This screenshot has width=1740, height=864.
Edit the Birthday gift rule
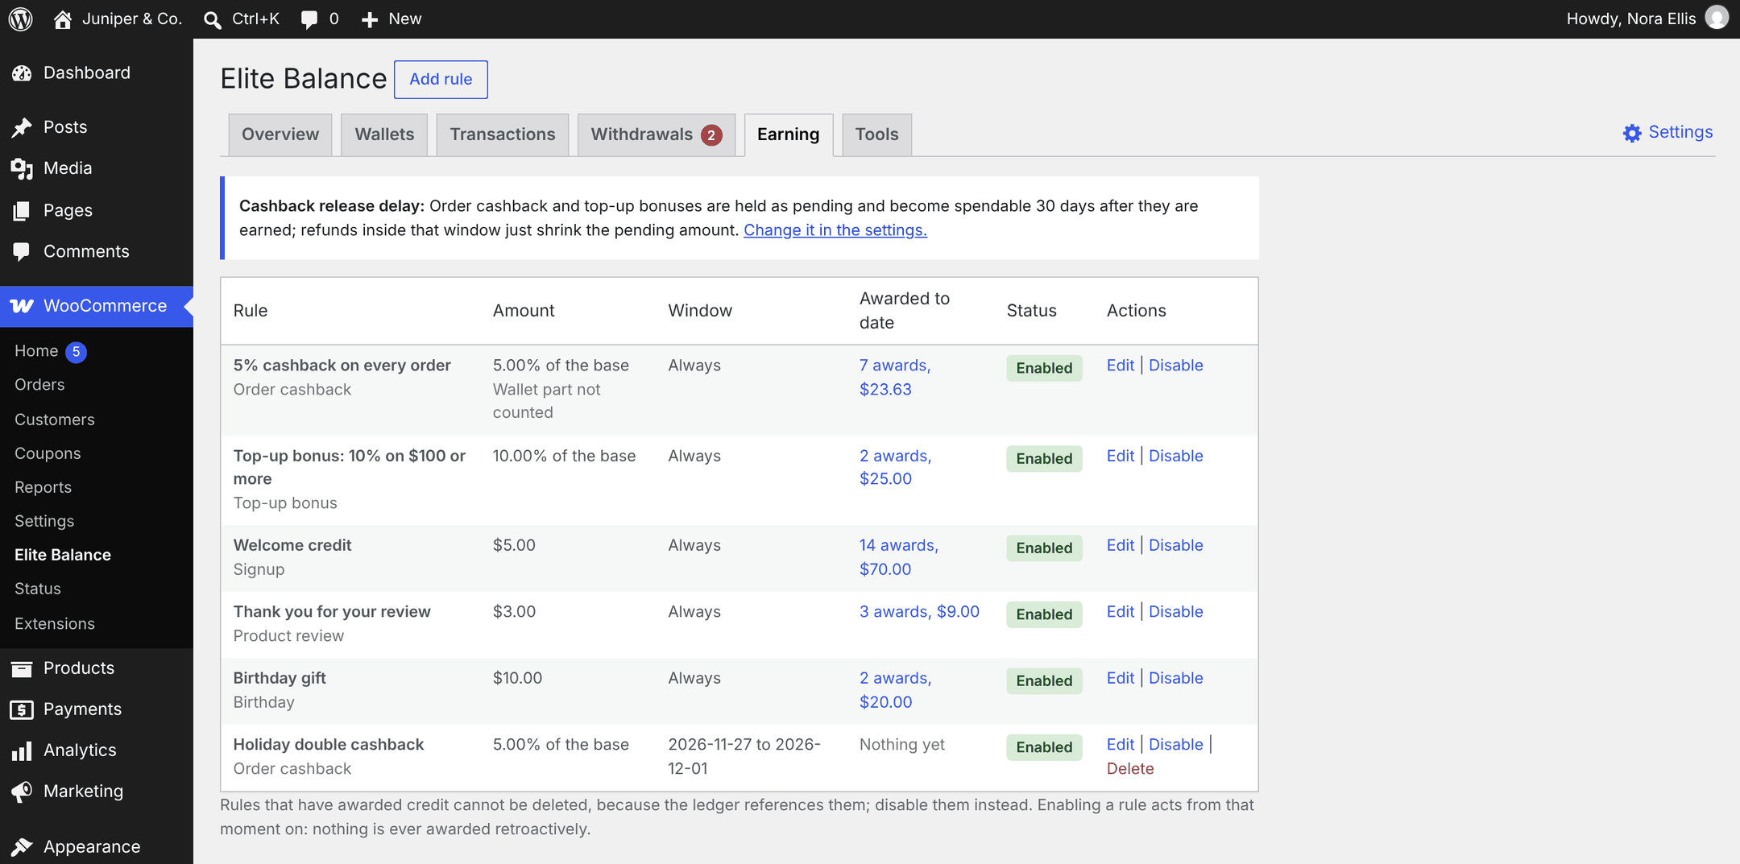point(1120,678)
